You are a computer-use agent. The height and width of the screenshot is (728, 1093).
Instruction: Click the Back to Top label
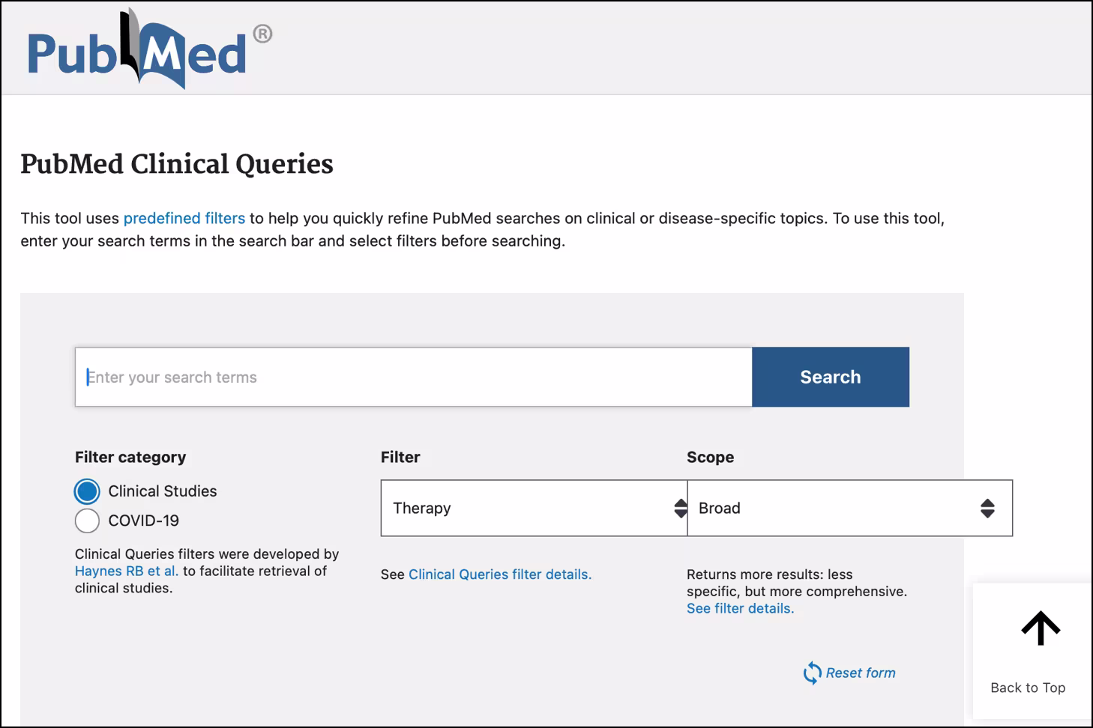click(1028, 688)
